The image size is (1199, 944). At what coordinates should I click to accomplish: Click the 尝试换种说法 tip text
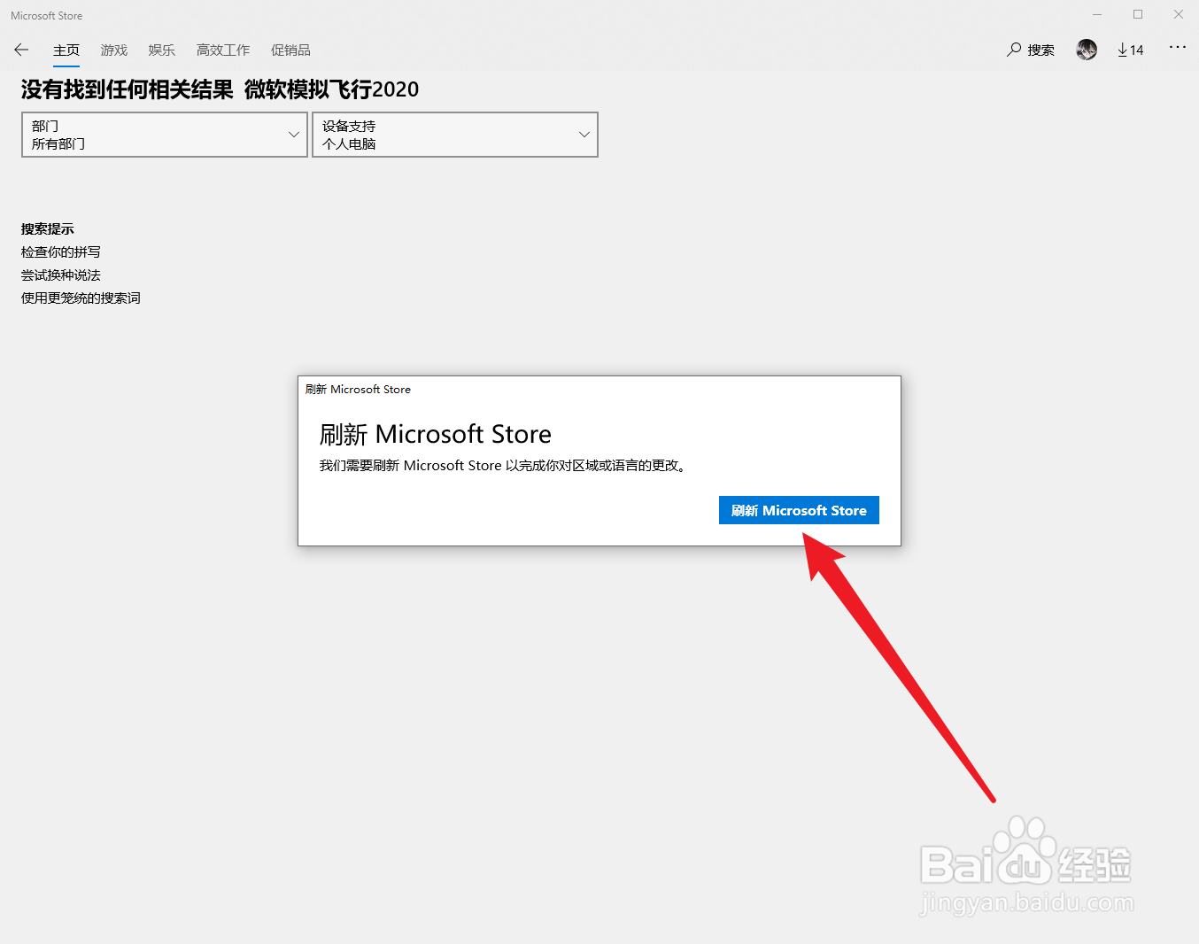pos(61,275)
